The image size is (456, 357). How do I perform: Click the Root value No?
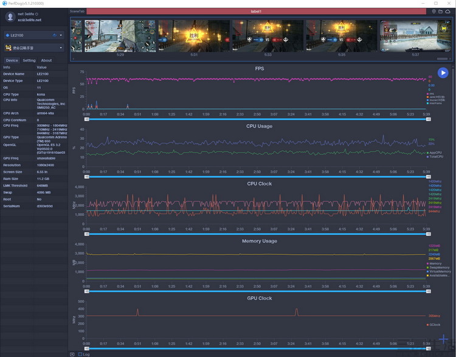click(39, 199)
